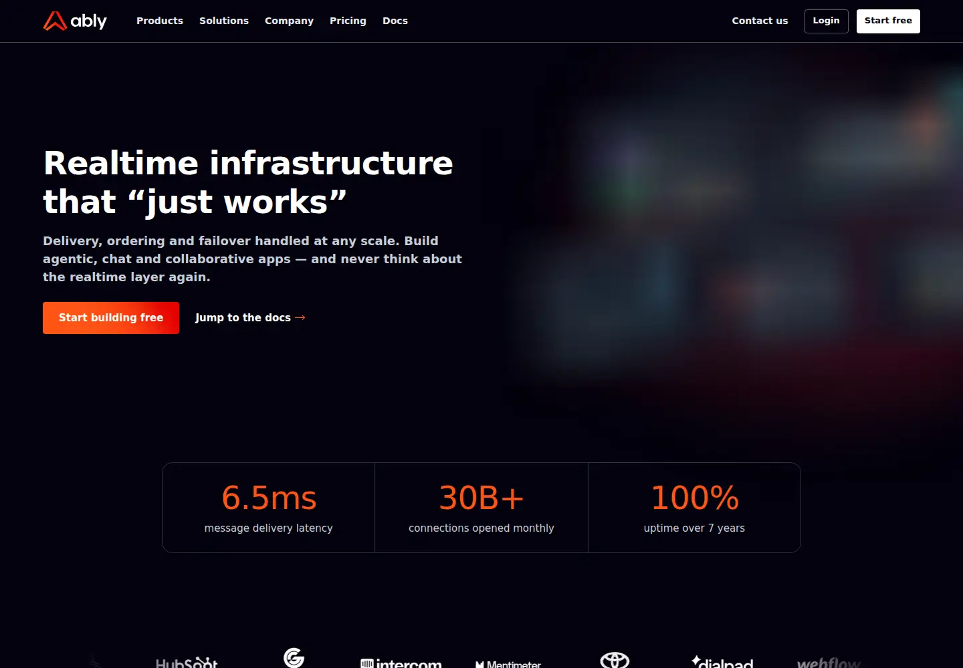The width and height of the screenshot is (963, 668).
Task: Click the "Realtime infrastructure" headline
Action: coord(248,182)
